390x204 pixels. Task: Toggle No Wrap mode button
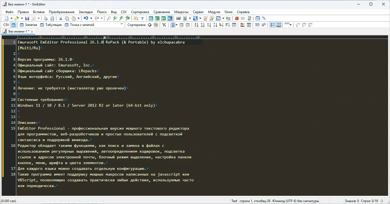(151, 19)
